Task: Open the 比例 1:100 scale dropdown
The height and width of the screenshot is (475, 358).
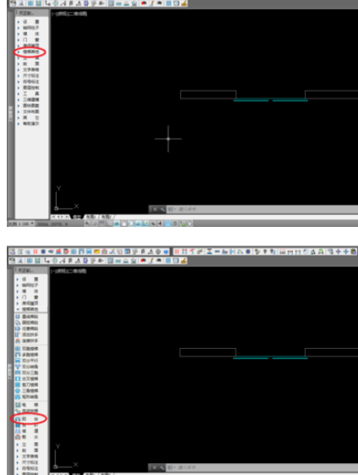Action: click(x=21, y=224)
